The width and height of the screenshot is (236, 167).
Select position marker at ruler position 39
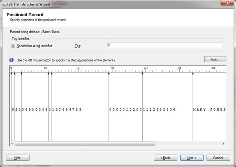pyautogui.click(x=143, y=73)
